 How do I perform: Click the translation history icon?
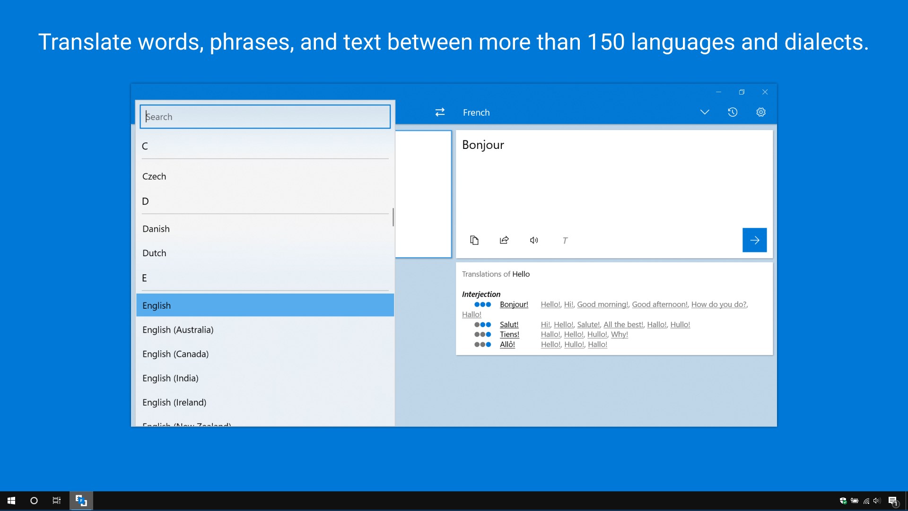pos(733,112)
